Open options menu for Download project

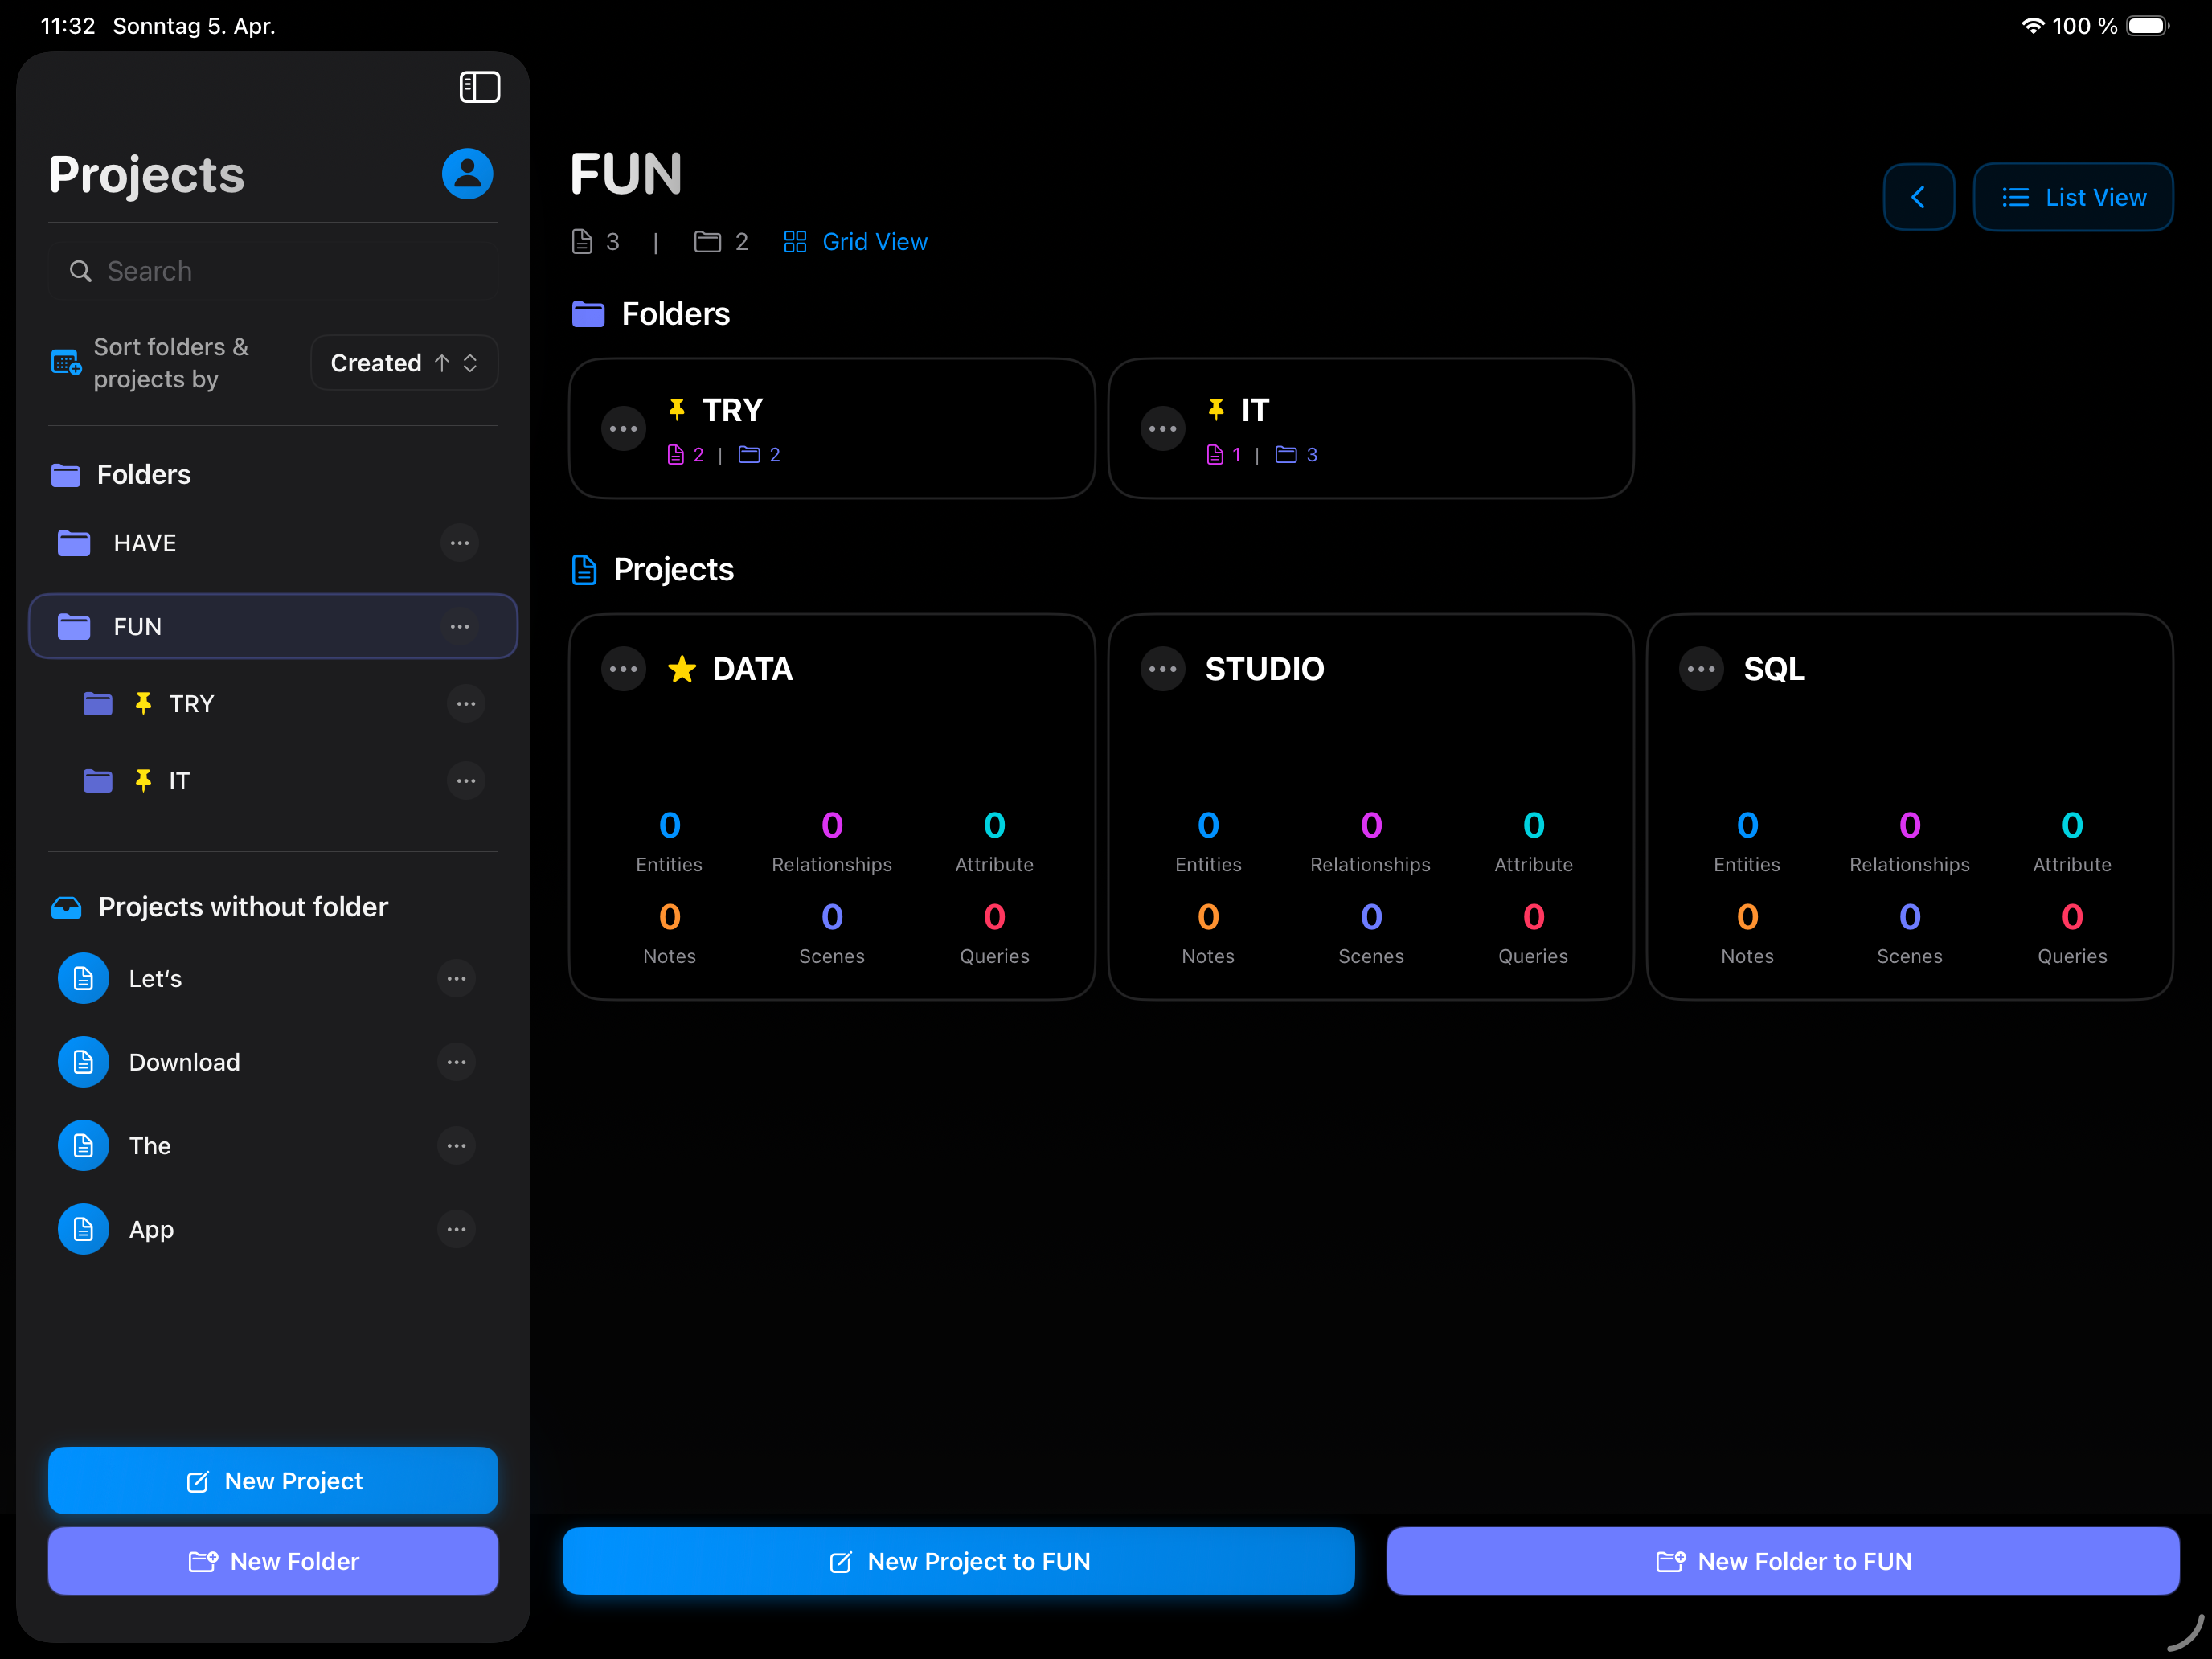[456, 1062]
